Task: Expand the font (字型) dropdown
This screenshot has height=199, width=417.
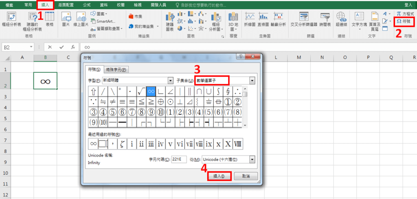Action: (170, 81)
